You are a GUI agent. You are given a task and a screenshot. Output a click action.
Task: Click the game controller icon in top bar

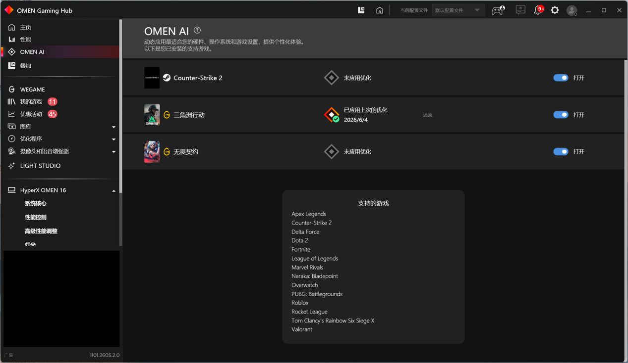[x=498, y=10]
